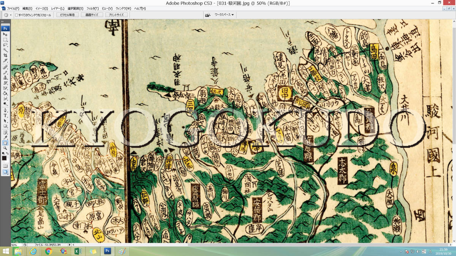Open the イメージ(I) menu
The height and width of the screenshot is (256, 456).
click(41, 8)
